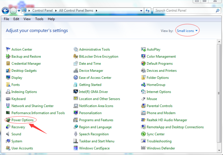Open the Programs and Features link
The height and width of the screenshot is (155, 223).
coord(96,120)
